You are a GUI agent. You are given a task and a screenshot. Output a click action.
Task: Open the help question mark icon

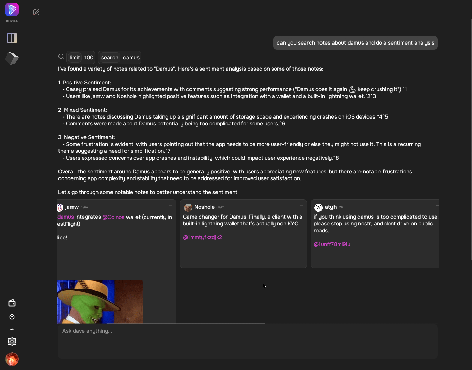click(x=12, y=317)
